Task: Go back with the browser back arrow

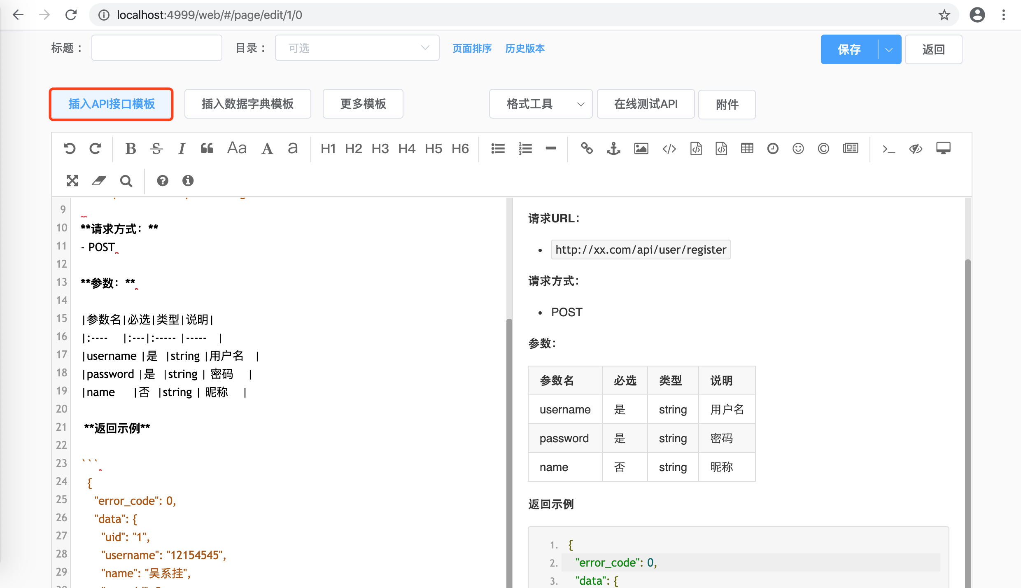Action: (x=18, y=15)
